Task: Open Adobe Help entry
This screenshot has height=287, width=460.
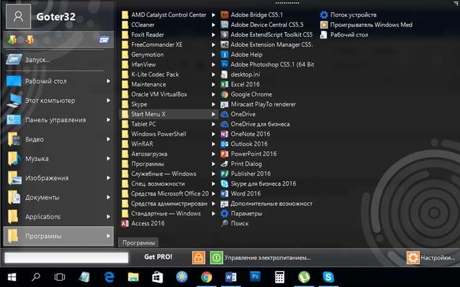Action: [x=242, y=55]
